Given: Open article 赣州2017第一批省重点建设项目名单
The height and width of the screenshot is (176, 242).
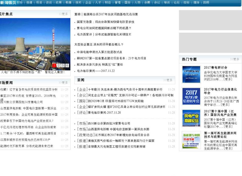Looking at the screenshot, I should click(111, 58).
